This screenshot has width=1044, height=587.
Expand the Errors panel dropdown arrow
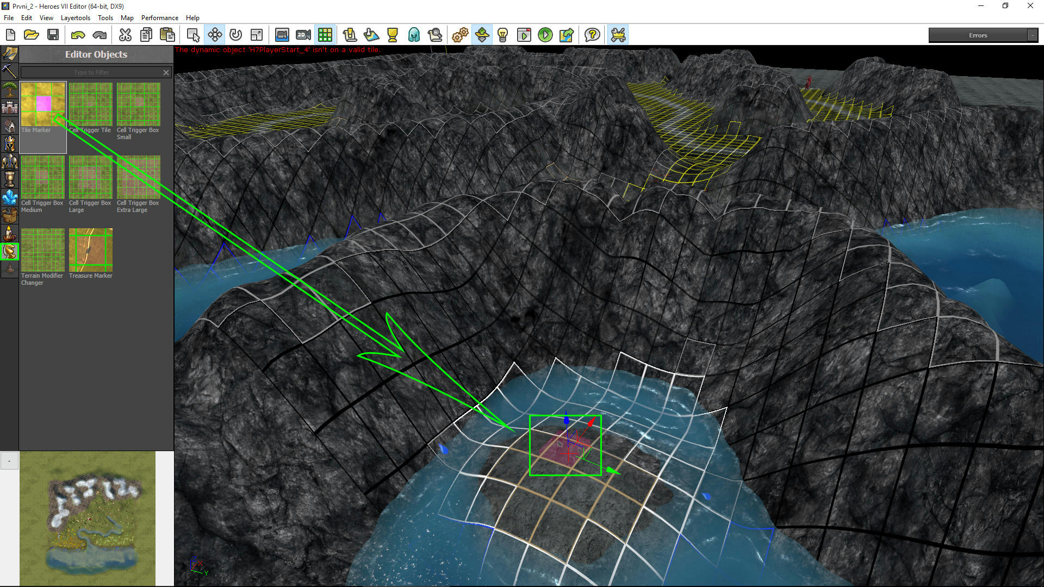pos(1032,35)
